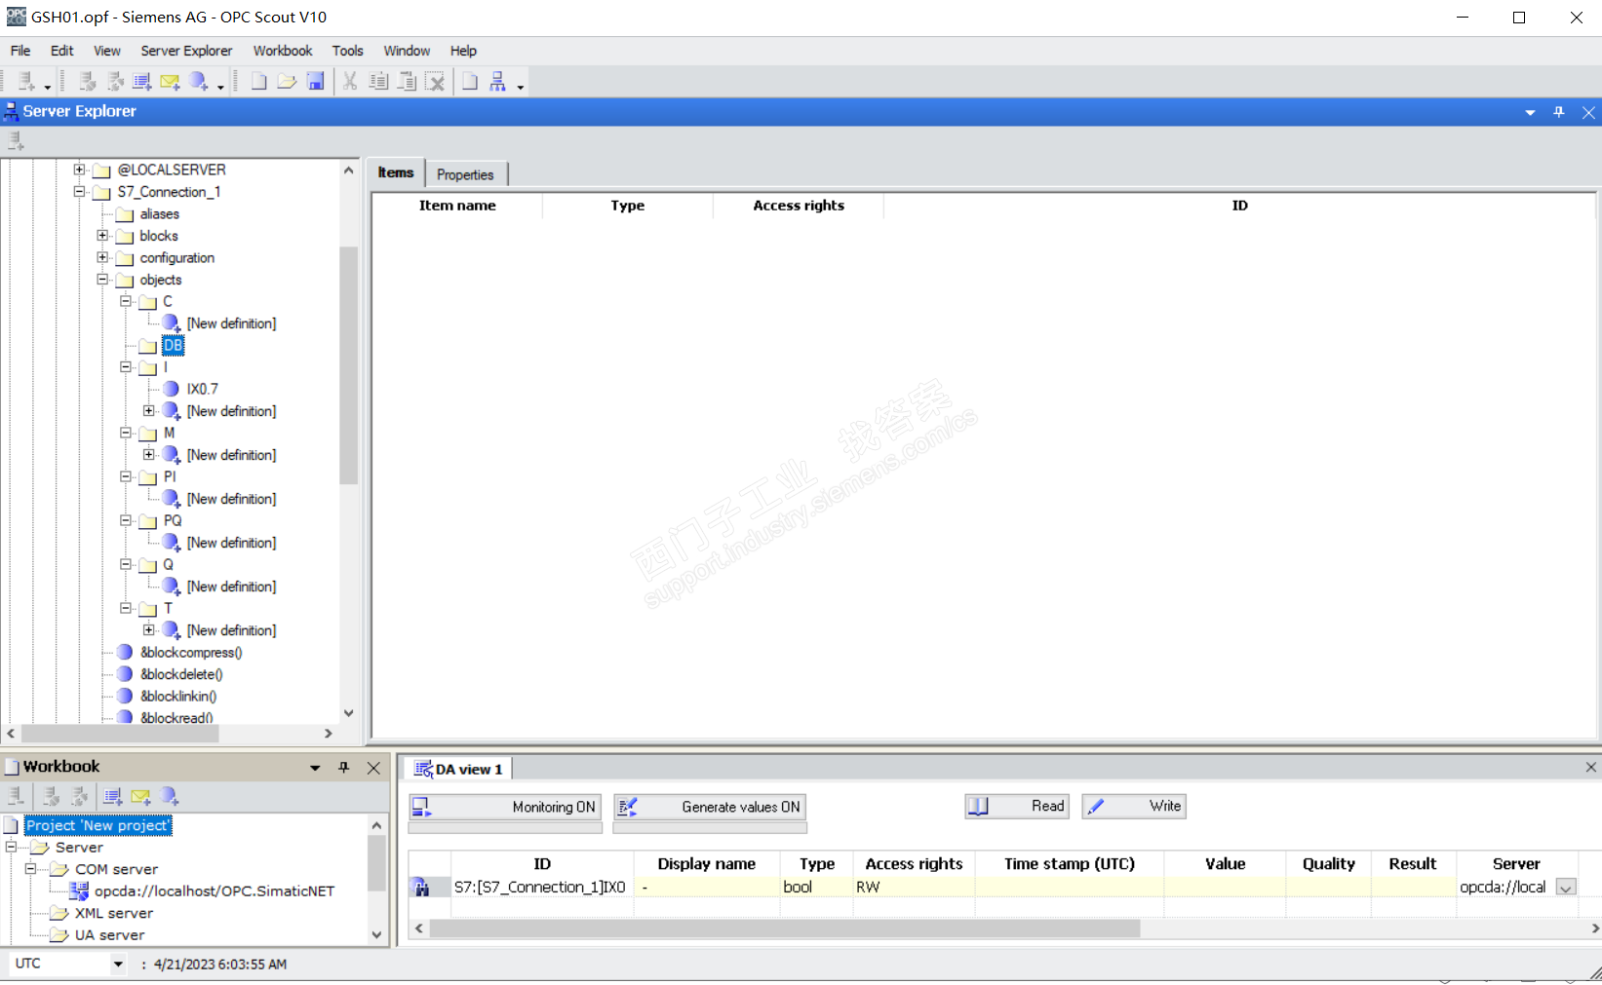Open the Workbook panel options dropdown arrow

tap(315, 768)
